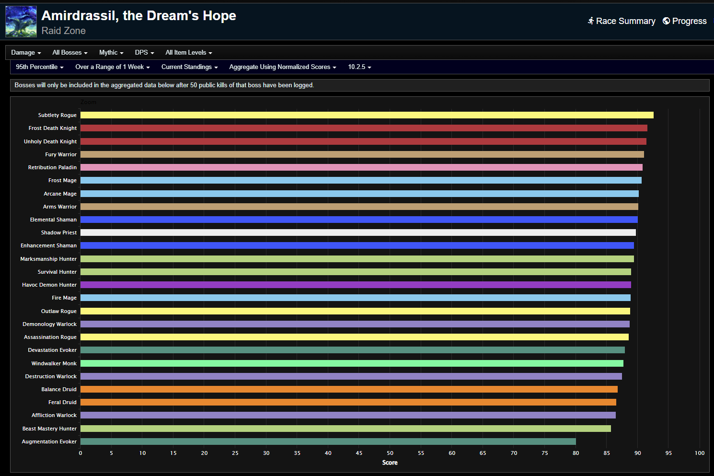Open the Damage metric dropdown
This screenshot has height=476, width=714.
click(x=25, y=52)
